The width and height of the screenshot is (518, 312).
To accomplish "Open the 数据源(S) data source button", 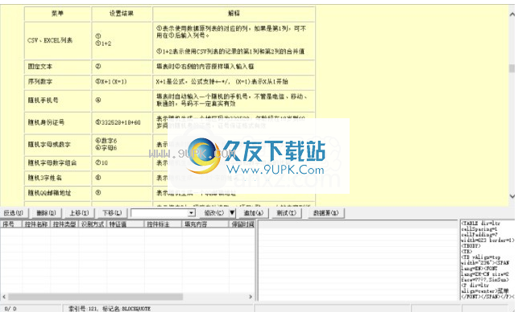I will (326, 213).
